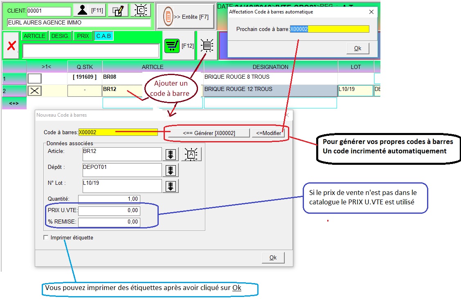This screenshot has width=461, height=299.
Task: Open the N° Lot dropdown list
Action: 171,186
